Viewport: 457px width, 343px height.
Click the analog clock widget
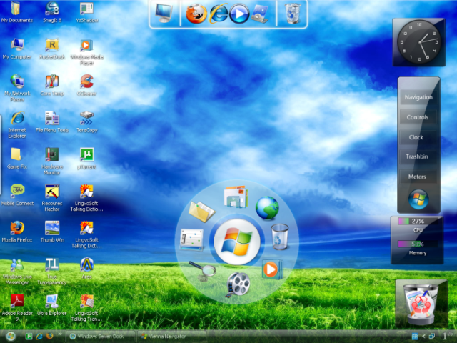pyautogui.click(x=419, y=42)
